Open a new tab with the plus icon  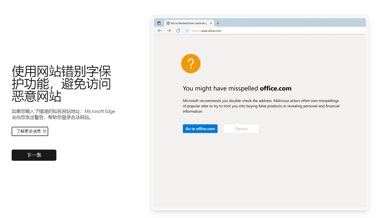(x=218, y=23)
